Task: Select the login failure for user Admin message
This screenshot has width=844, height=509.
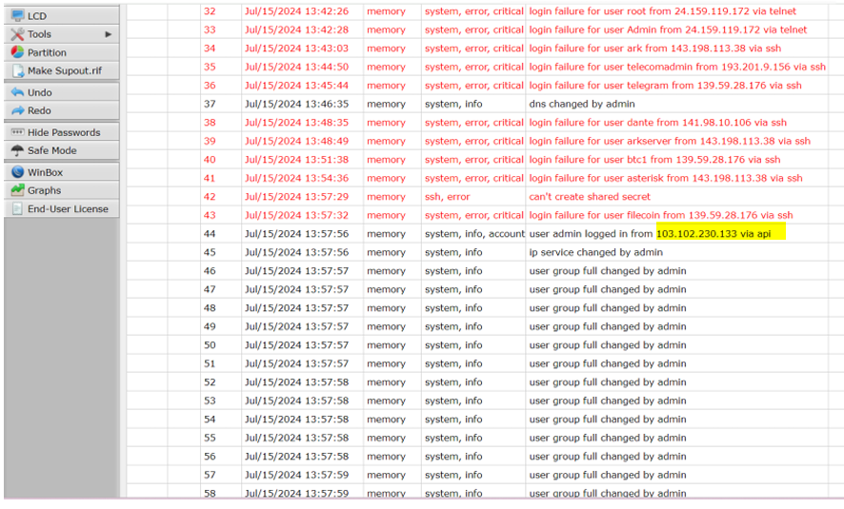Action: (x=668, y=29)
